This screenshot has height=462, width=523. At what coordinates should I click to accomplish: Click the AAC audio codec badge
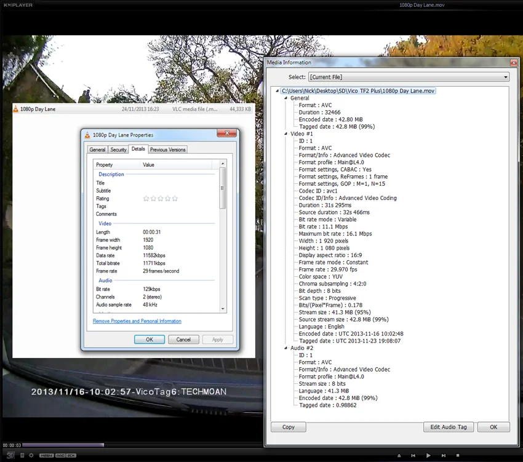(60, 455)
